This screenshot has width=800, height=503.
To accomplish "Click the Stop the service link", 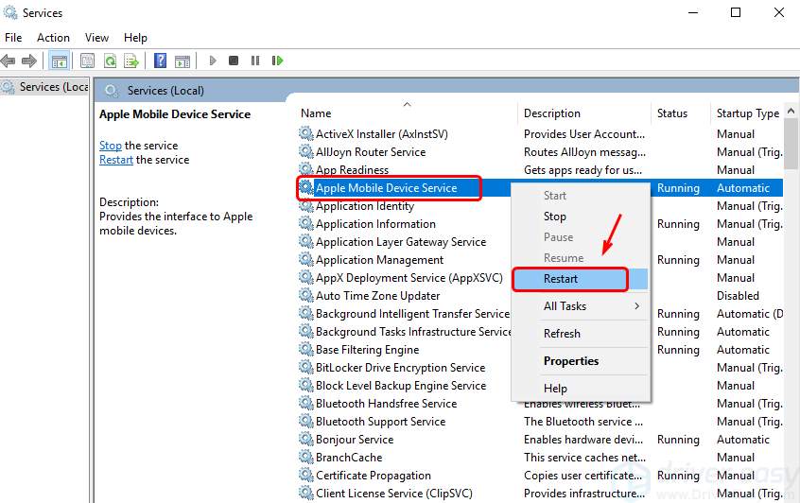I will coord(111,146).
